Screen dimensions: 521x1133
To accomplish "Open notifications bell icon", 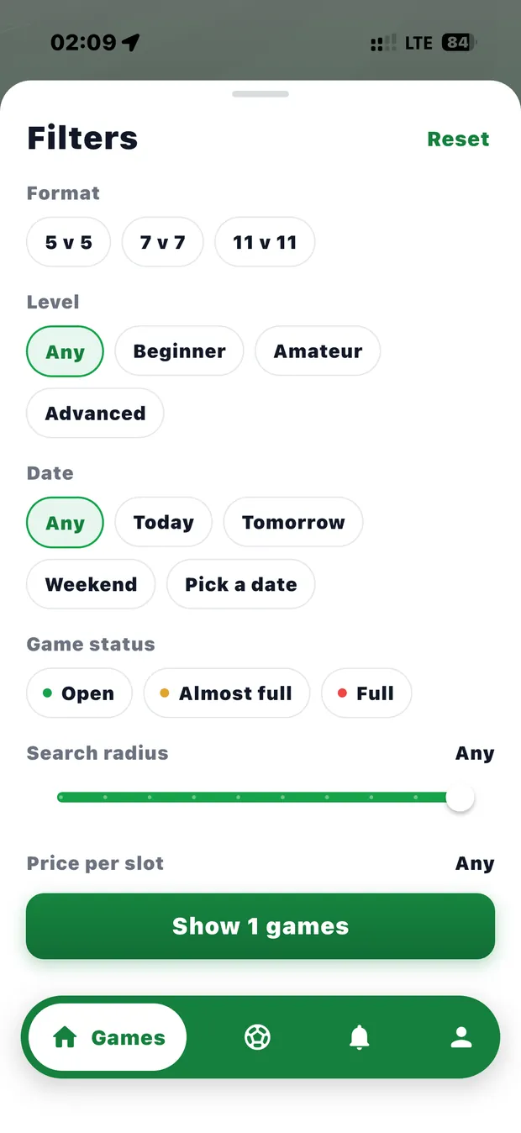I will [x=359, y=1037].
